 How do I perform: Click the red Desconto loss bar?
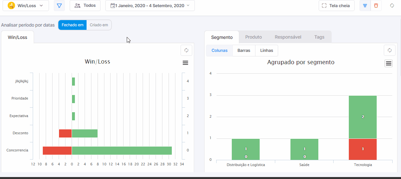(x=65, y=133)
